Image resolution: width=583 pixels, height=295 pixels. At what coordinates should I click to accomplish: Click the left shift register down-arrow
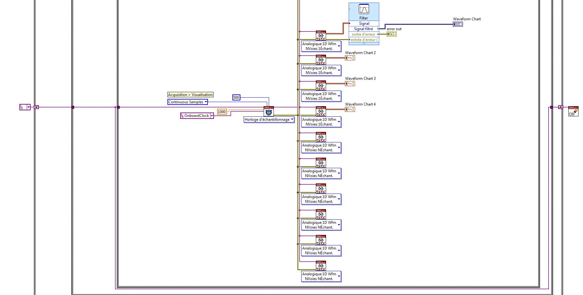coord(36,107)
